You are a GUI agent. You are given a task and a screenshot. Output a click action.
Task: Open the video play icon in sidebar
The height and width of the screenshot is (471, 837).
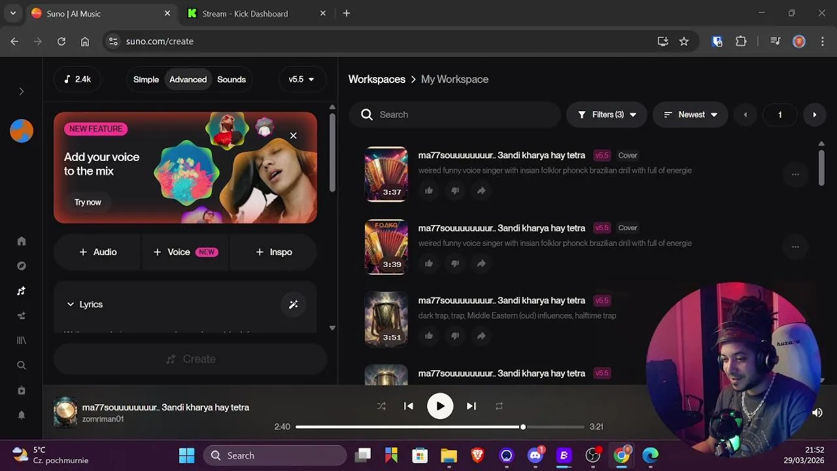pos(22,390)
